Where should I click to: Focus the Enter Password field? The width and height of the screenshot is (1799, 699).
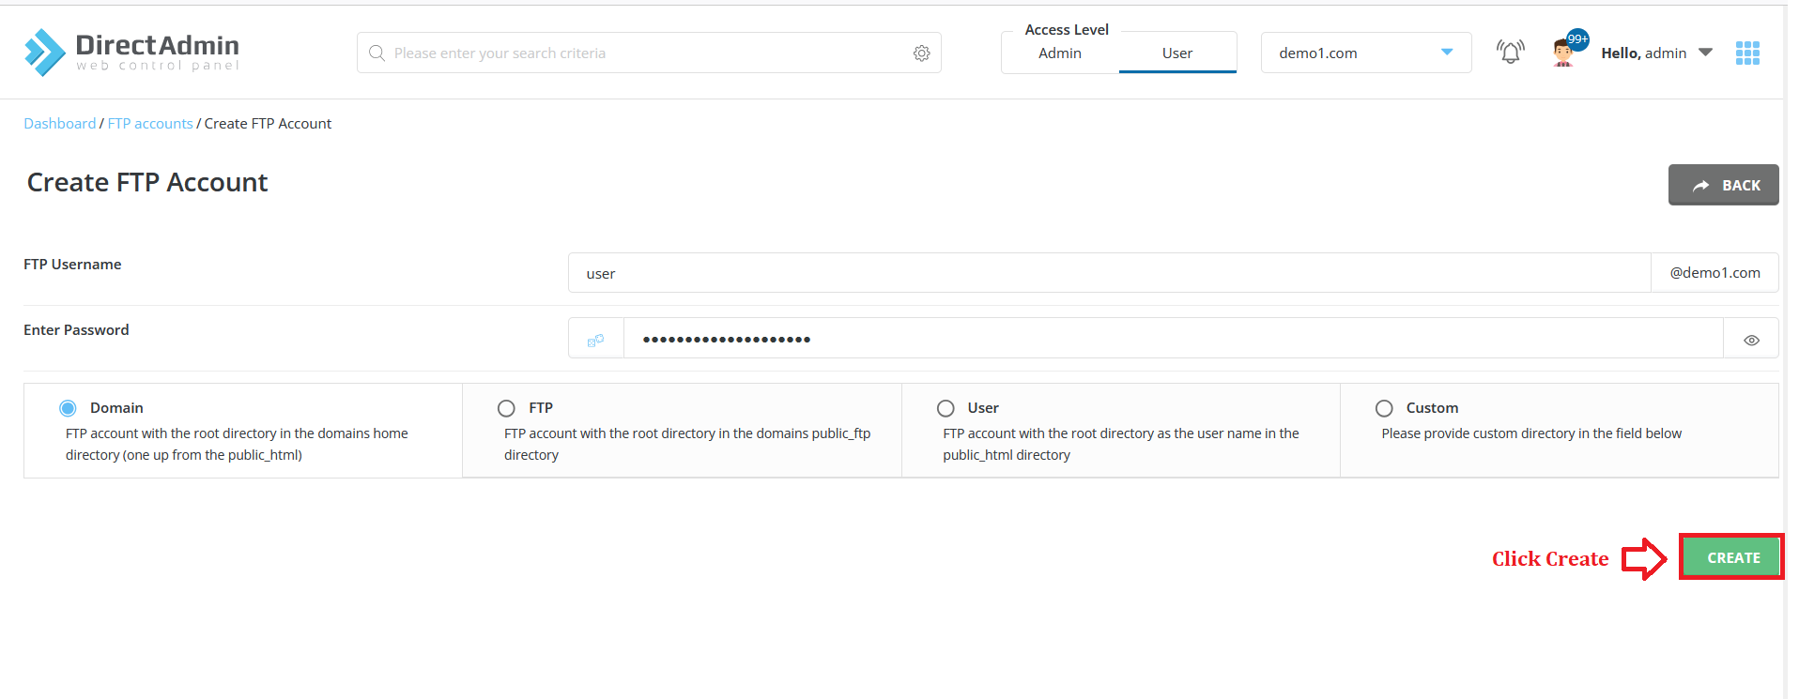1173,339
